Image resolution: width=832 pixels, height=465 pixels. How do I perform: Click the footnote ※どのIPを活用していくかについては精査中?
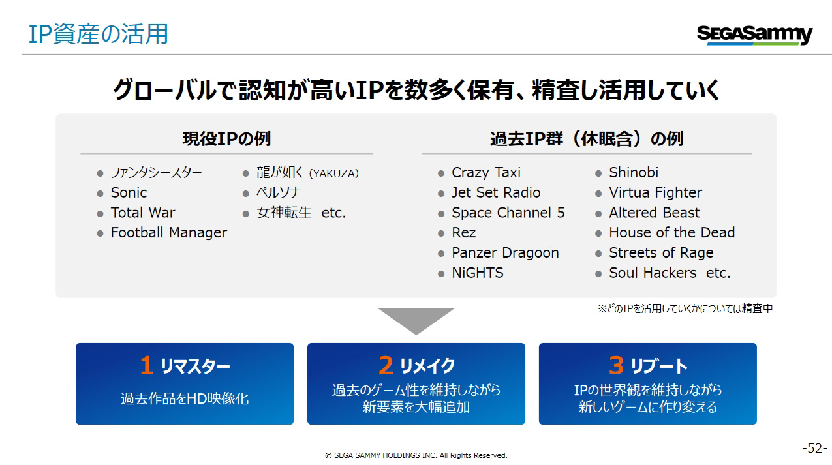[685, 309]
